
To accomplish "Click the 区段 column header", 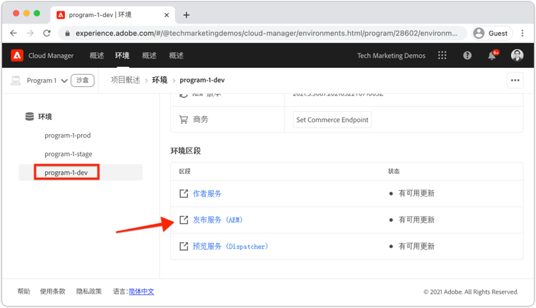I will pos(185,171).
